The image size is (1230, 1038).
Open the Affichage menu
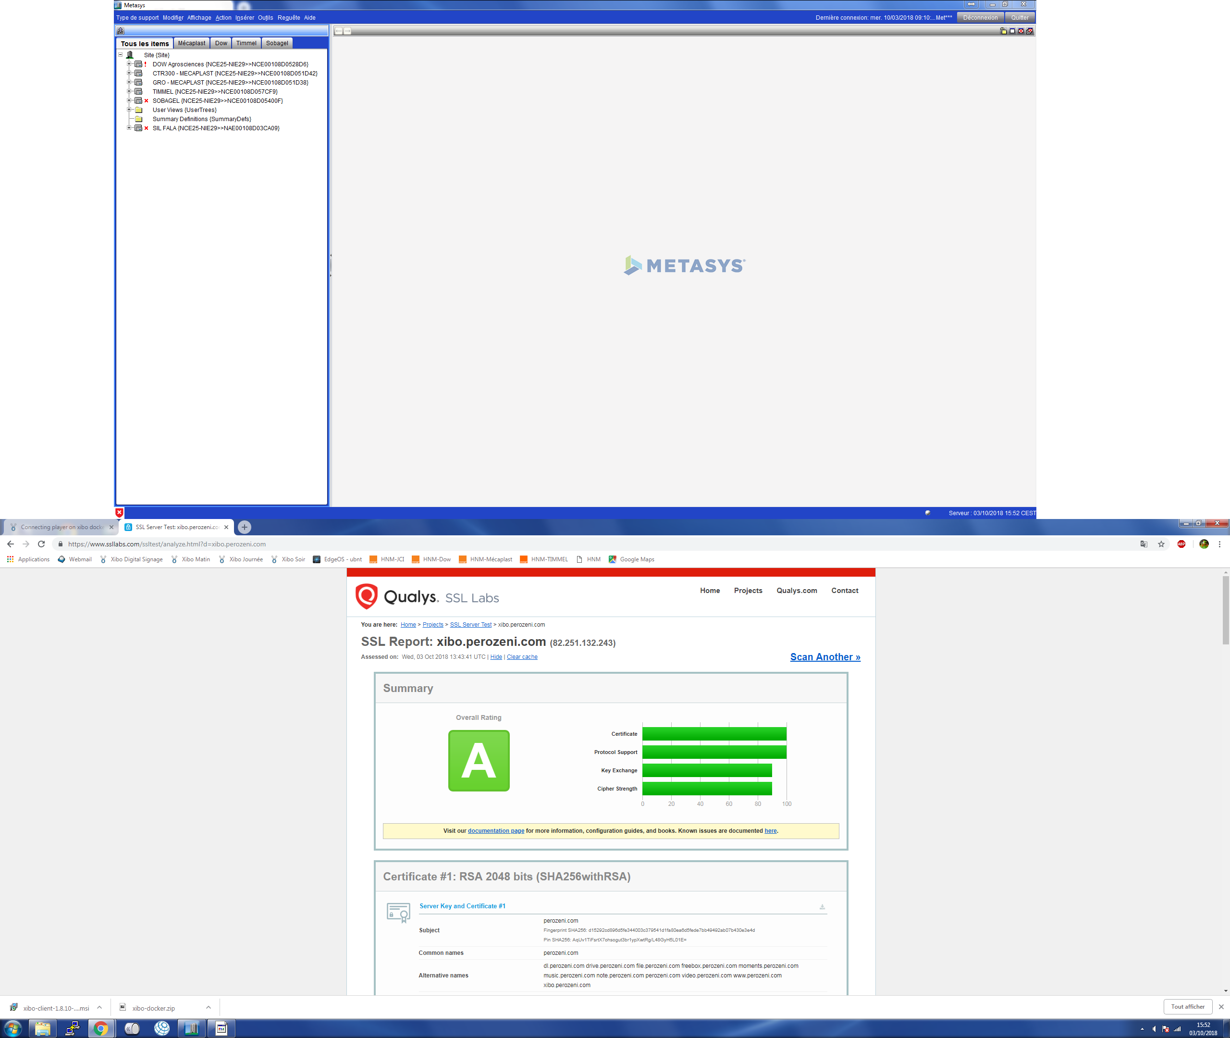pos(199,18)
